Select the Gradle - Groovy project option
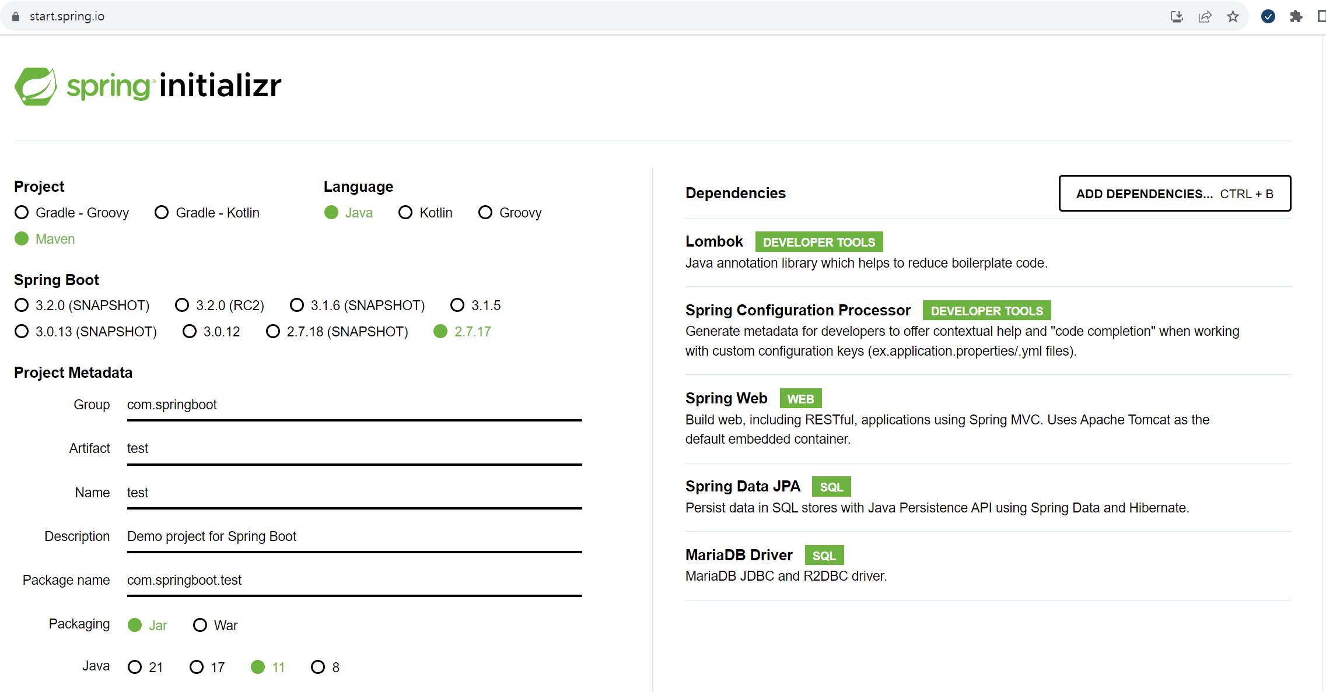 coord(22,213)
